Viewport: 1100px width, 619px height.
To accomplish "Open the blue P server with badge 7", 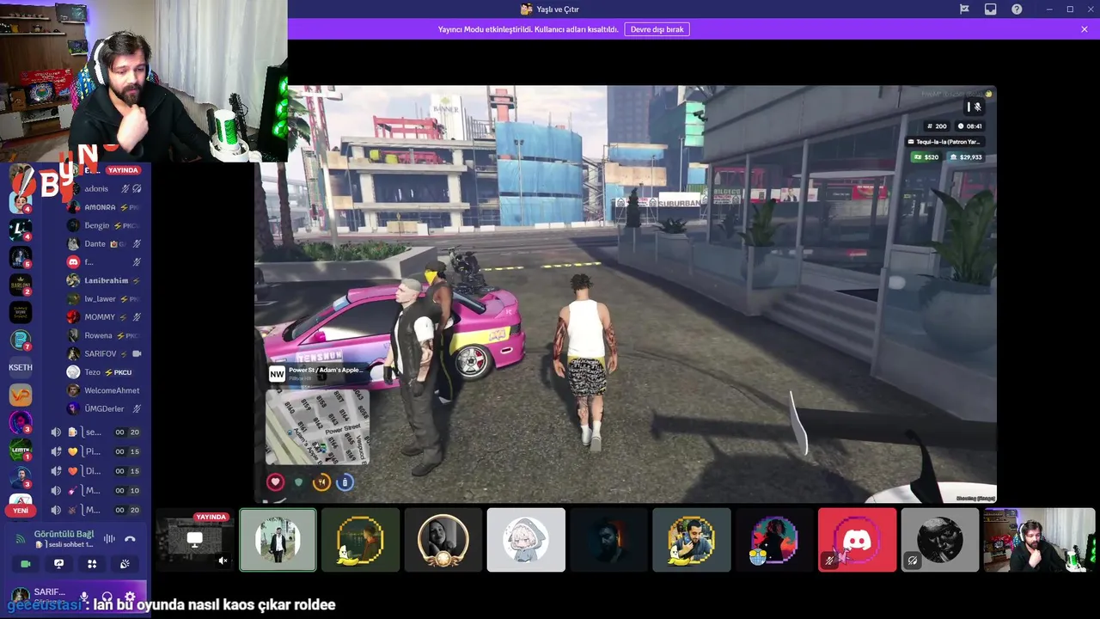I will pyautogui.click(x=20, y=340).
